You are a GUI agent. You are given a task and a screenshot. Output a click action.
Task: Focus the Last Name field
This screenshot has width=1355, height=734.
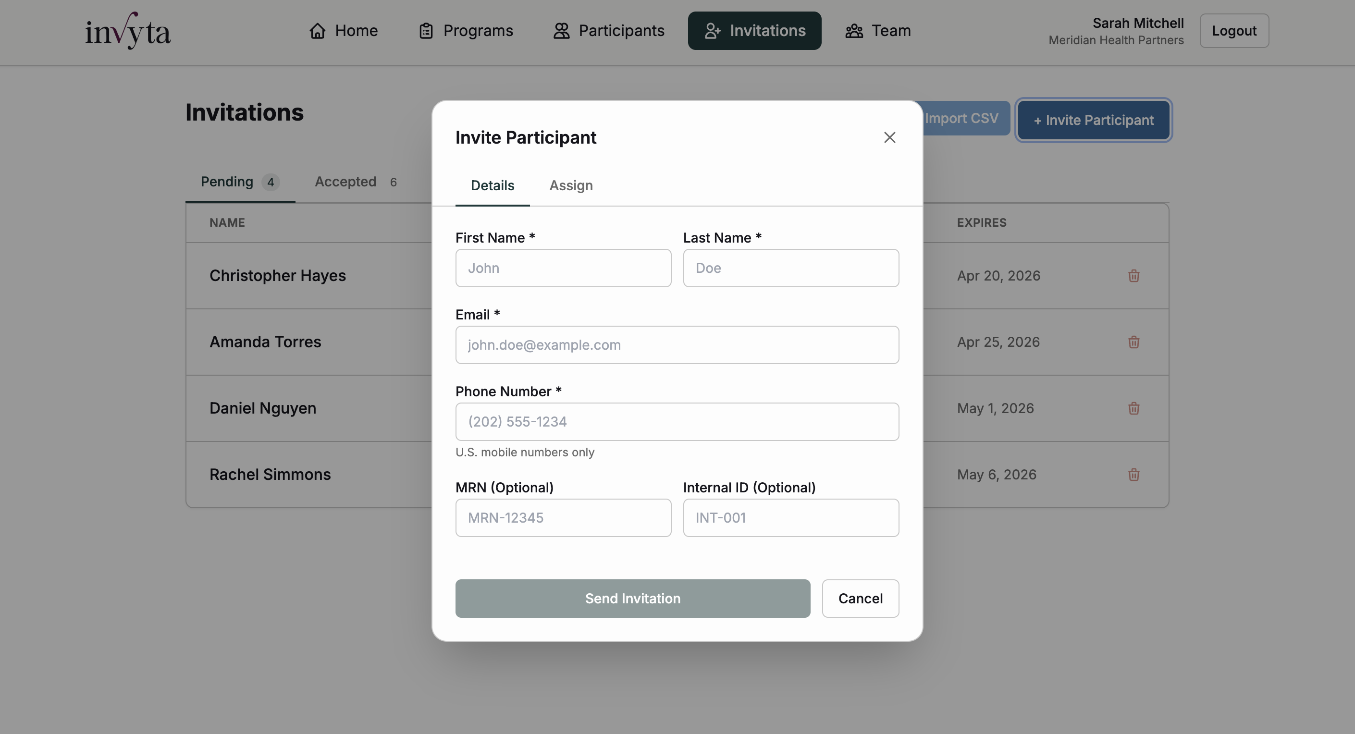[x=791, y=268]
